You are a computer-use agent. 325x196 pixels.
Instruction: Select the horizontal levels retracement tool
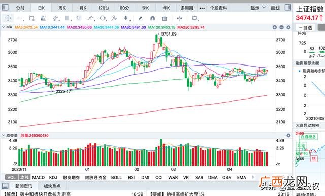coord(79,18)
